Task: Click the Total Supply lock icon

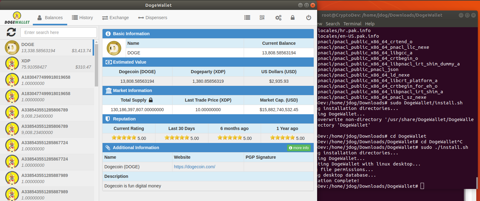Action: tap(151, 100)
